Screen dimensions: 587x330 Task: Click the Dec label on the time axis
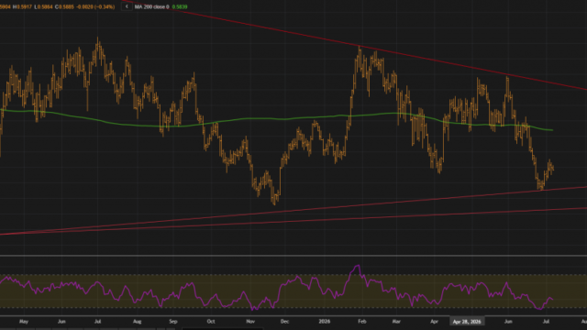pos(285,322)
